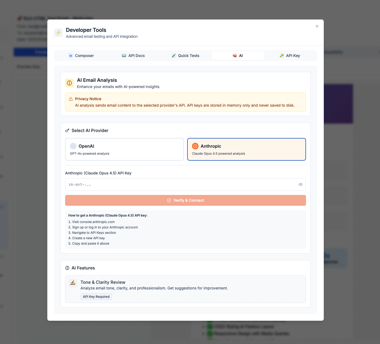380x344 pixels.
Task: Choose the Anthropic provider card
Action: click(247, 149)
